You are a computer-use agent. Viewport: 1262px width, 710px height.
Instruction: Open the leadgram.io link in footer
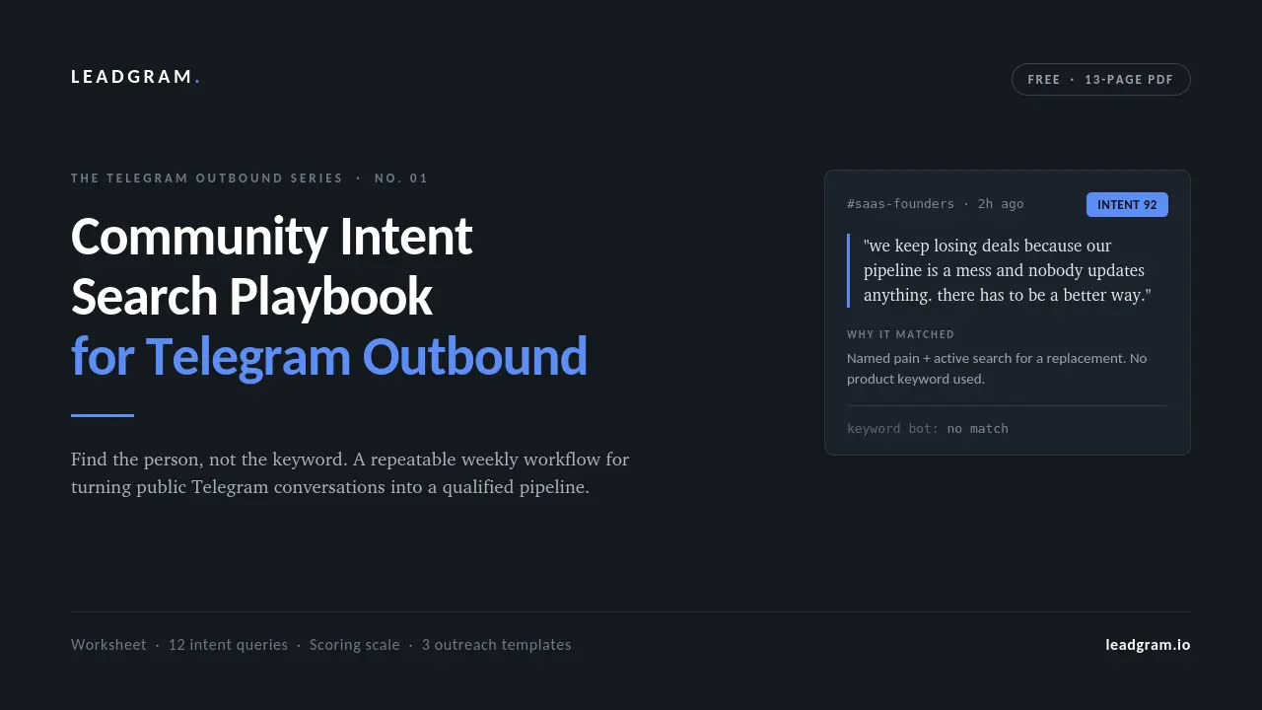[x=1148, y=645]
